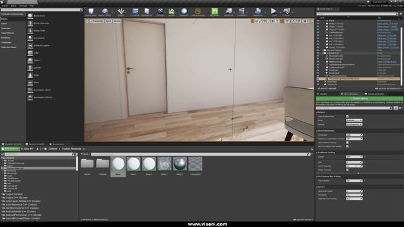Open the Filters dropdown in Content Browser
Screen dimensions: 404x227
85,154
